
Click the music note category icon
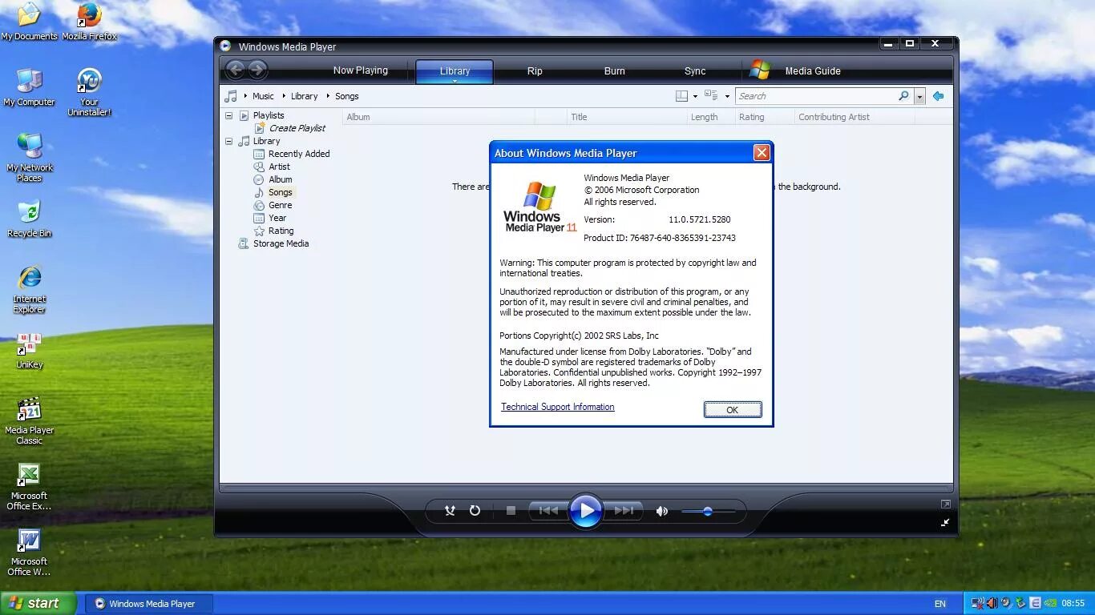coord(231,96)
